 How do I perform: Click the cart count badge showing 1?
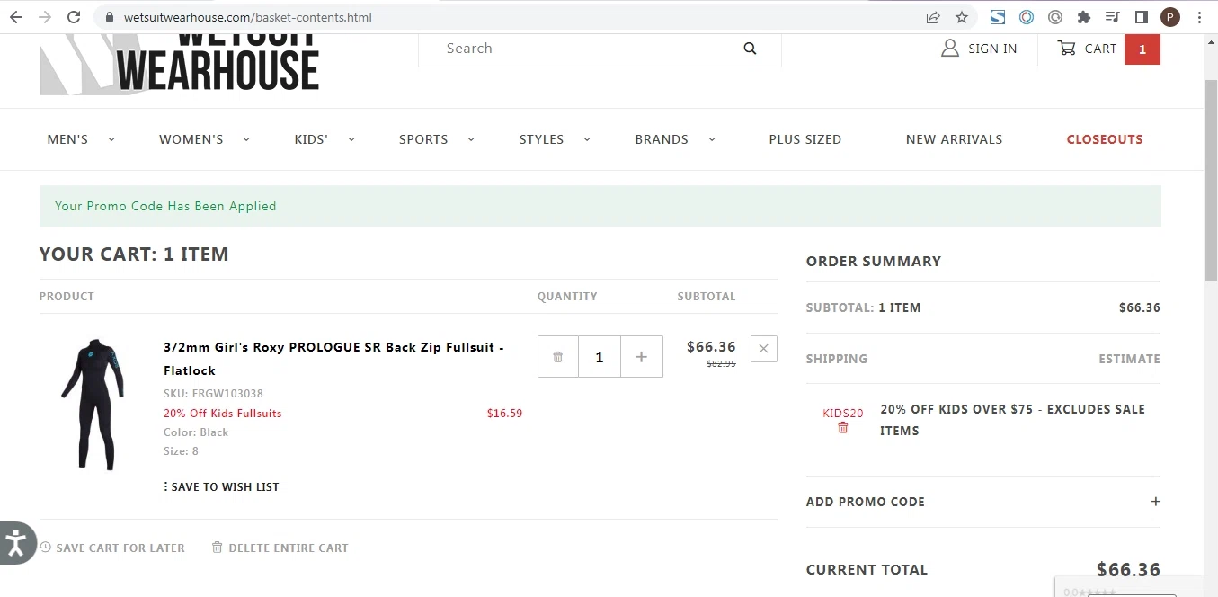pos(1142,49)
